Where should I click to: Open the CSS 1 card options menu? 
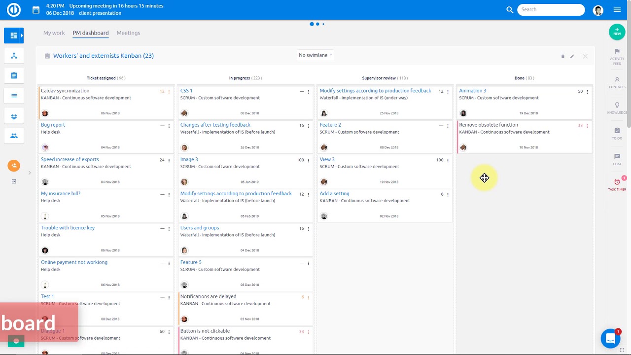coord(309,92)
